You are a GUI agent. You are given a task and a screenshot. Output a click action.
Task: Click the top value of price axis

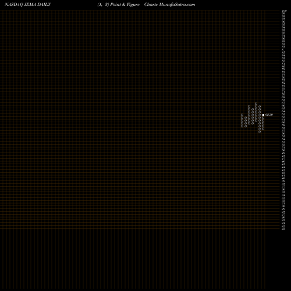click(283, 11)
